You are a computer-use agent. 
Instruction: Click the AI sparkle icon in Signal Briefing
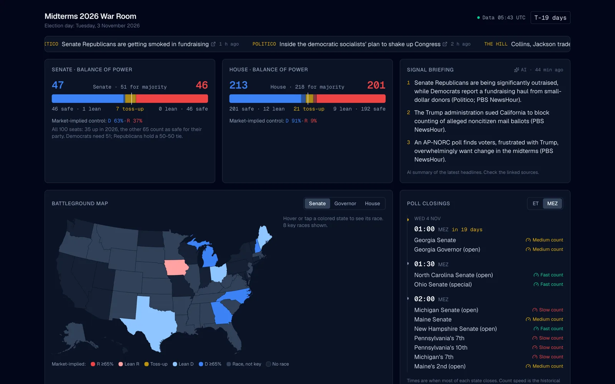pyautogui.click(x=517, y=70)
